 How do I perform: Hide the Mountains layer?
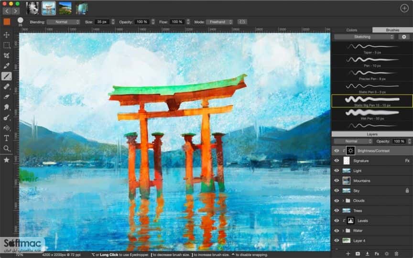[x=337, y=181]
